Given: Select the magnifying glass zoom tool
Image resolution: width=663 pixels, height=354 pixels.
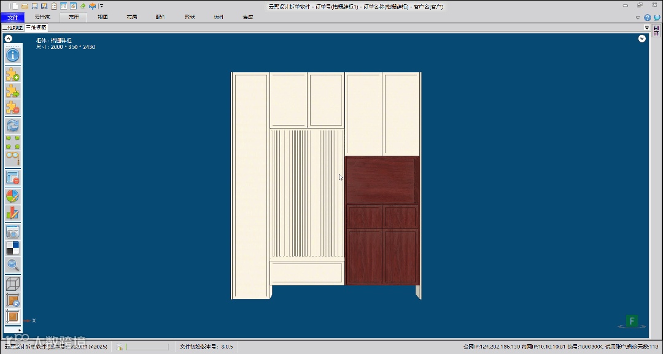Looking at the screenshot, I should 13,265.
